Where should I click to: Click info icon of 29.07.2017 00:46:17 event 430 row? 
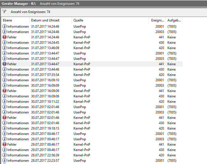coord(5,150)
